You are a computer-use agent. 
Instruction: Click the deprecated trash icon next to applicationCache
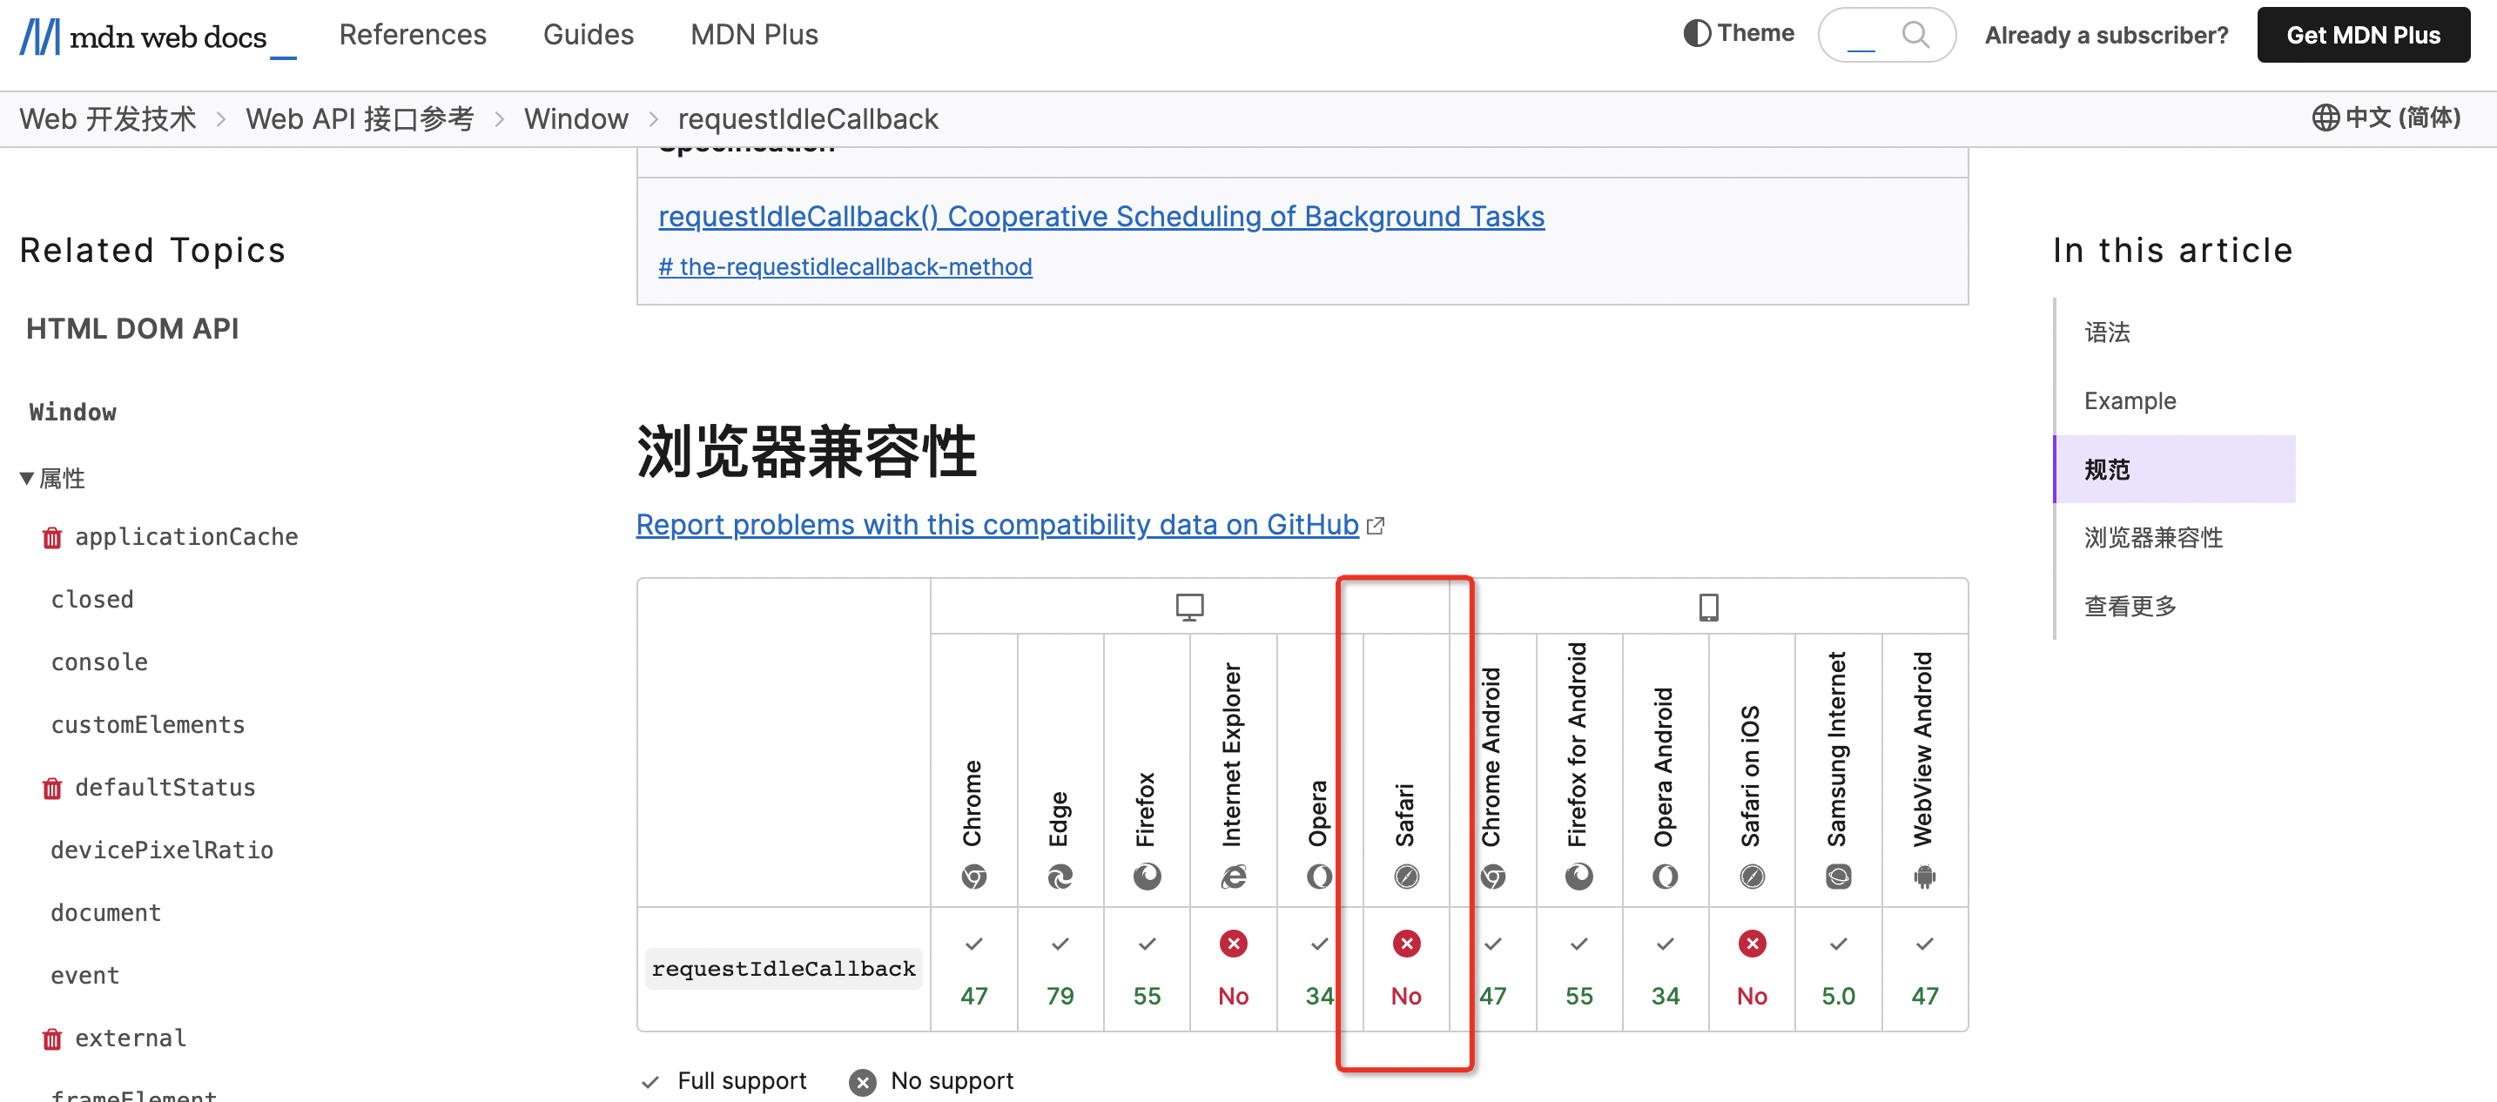51,537
